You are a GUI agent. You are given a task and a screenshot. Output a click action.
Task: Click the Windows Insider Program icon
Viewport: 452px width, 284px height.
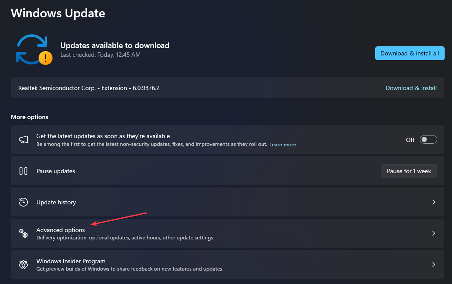click(x=23, y=265)
